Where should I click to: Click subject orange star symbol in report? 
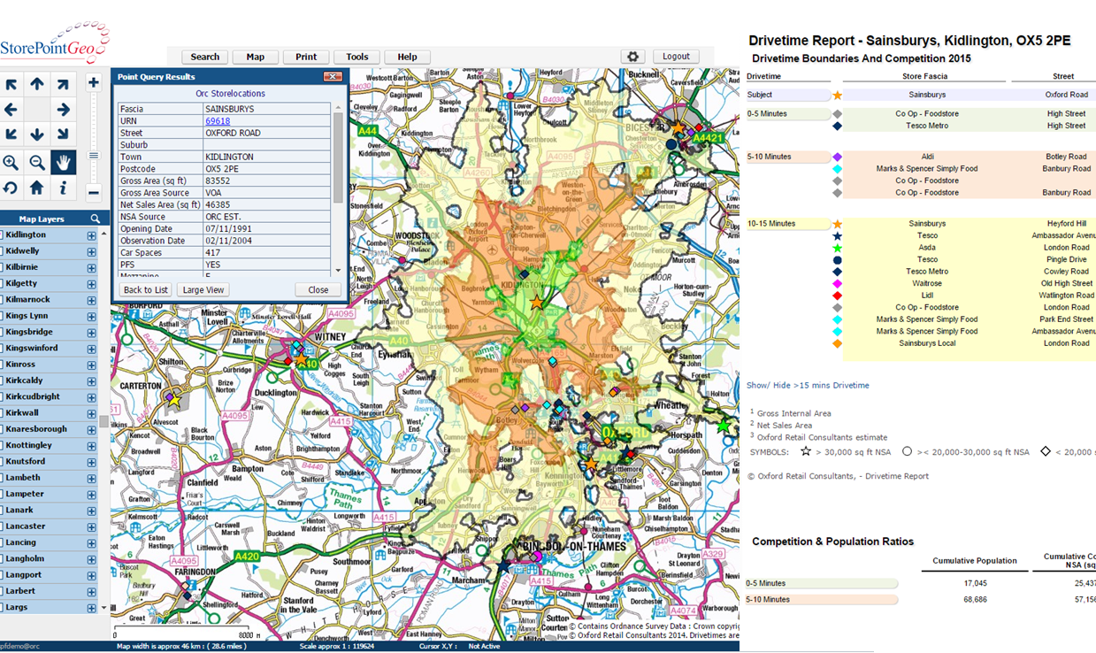837,95
